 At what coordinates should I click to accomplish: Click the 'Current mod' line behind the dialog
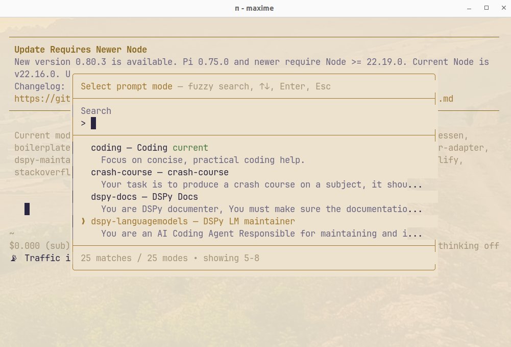pyautogui.click(x=42, y=135)
